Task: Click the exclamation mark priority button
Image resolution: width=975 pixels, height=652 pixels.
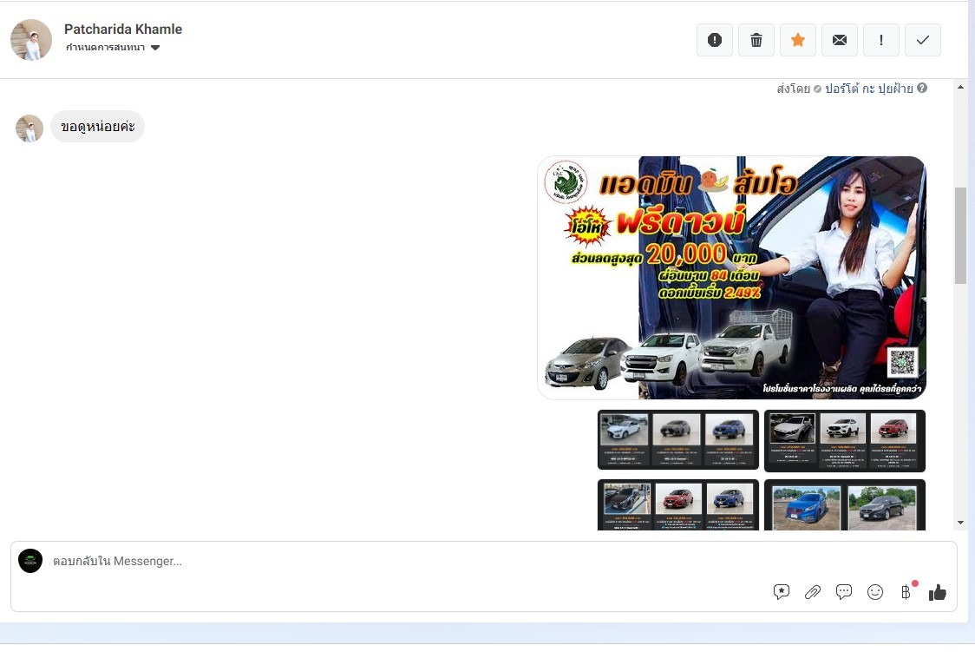Action: point(881,40)
